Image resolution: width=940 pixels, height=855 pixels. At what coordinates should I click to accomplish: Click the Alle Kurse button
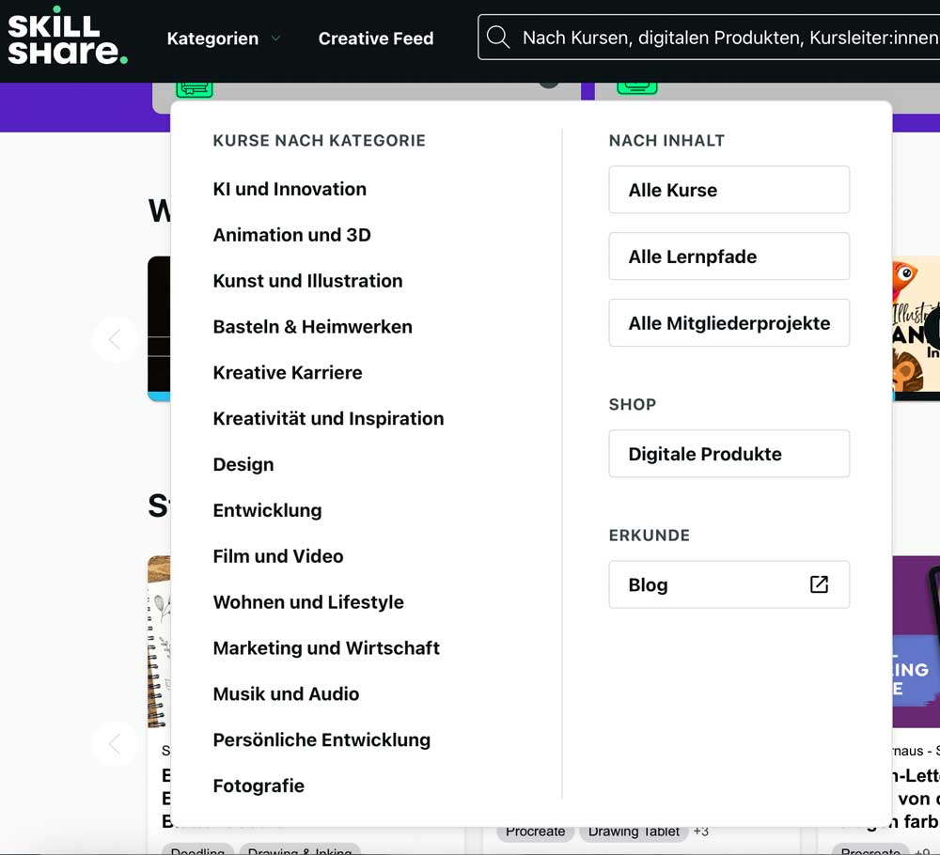pyautogui.click(x=729, y=190)
